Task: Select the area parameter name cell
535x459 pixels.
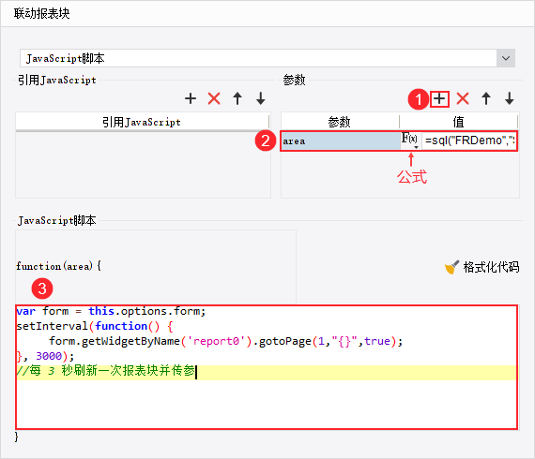Action: click(341, 141)
